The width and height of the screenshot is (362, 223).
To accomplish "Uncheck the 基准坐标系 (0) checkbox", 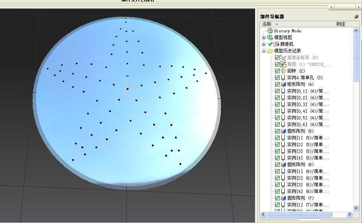I will tap(277, 58).
